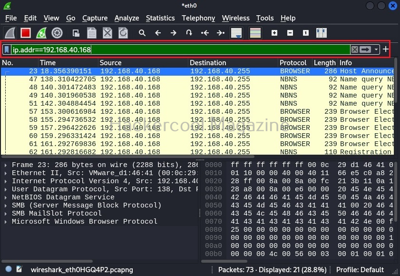Sort by the No. column header
400x276 pixels.
click(x=20, y=63)
